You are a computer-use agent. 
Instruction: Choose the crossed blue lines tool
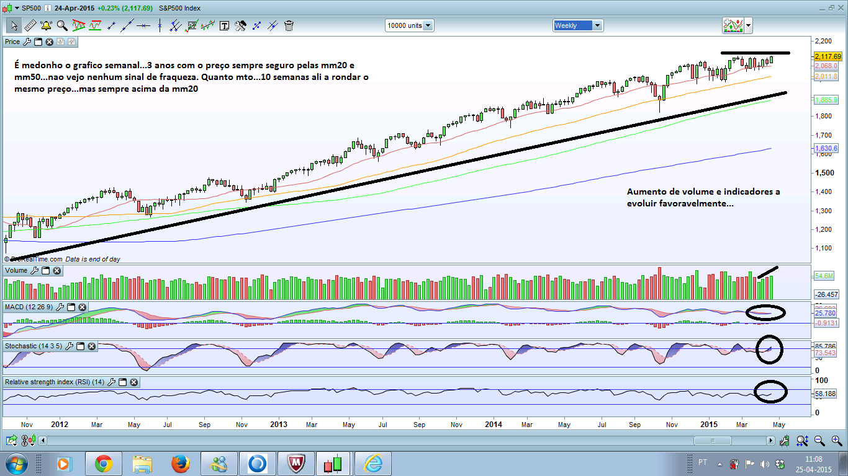click(273, 25)
